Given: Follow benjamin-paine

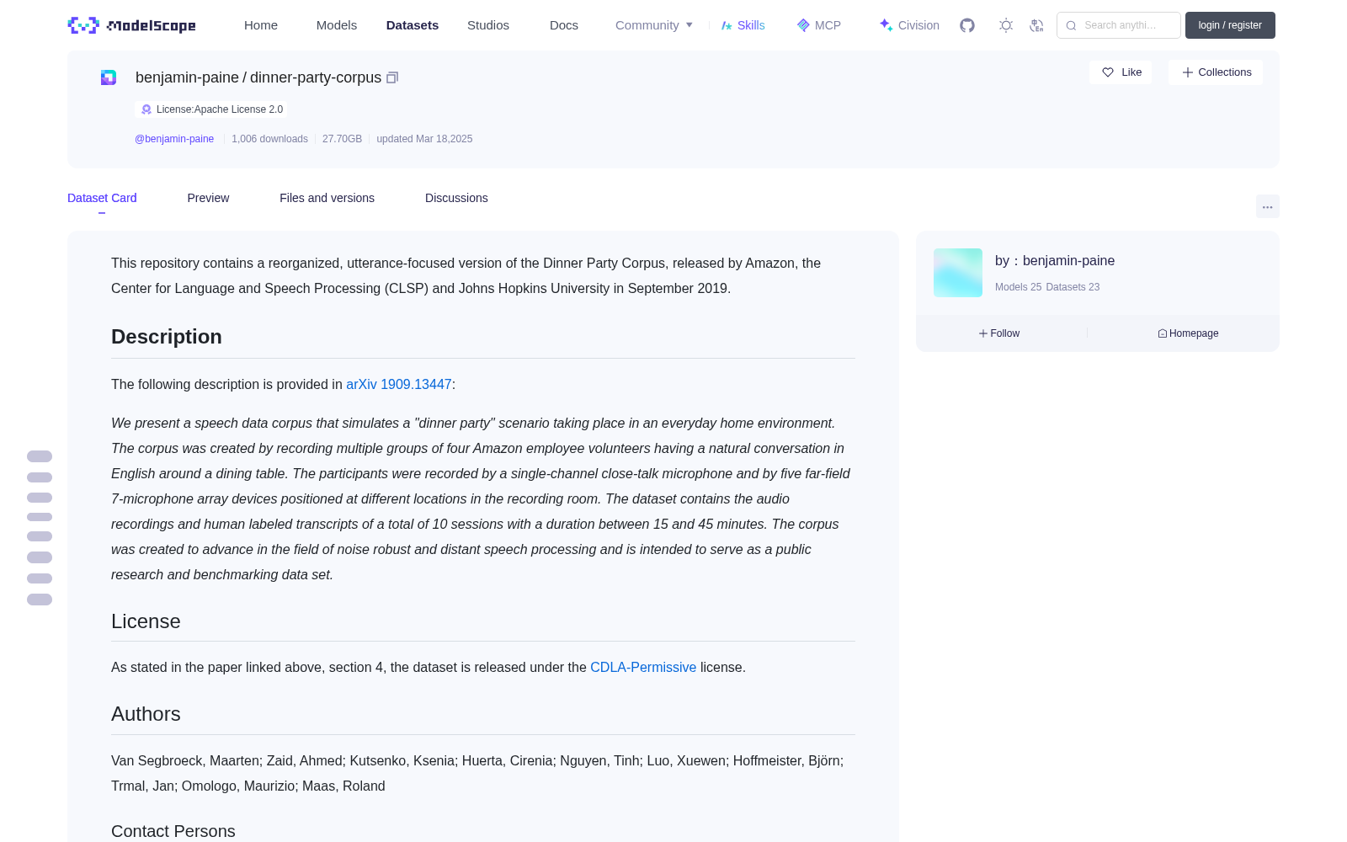Looking at the screenshot, I should (x=999, y=333).
